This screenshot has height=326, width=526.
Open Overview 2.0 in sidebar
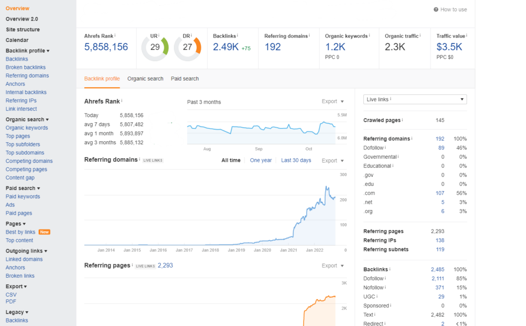pyautogui.click(x=22, y=19)
